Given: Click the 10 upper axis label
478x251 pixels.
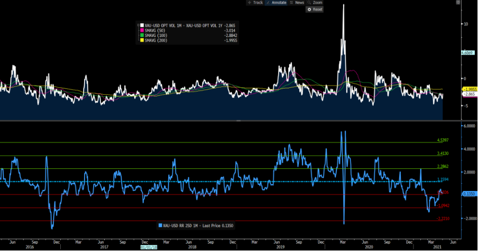Looking at the screenshot, I should (x=466, y=24).
